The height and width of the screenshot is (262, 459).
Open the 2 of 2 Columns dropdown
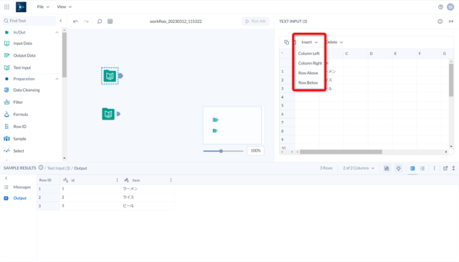[x=359, y=168]
